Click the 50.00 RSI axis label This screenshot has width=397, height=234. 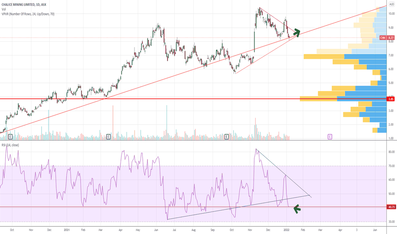point(391,194)
